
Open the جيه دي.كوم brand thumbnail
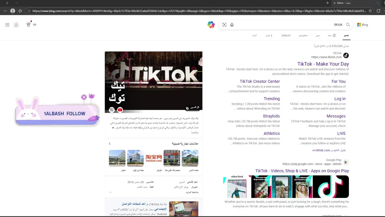click(135, 158)
